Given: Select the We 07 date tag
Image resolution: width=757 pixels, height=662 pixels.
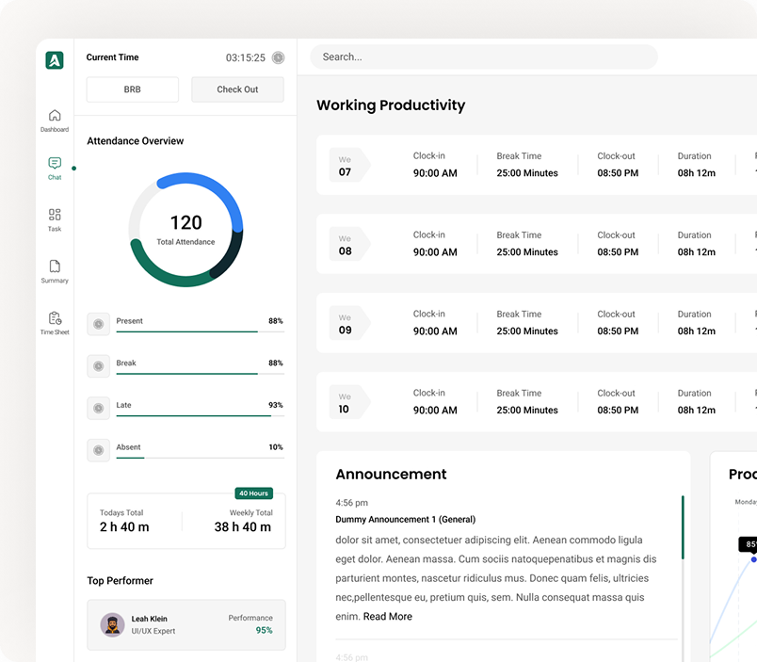Looking at the screenshot, I should [x=349, y=165].
